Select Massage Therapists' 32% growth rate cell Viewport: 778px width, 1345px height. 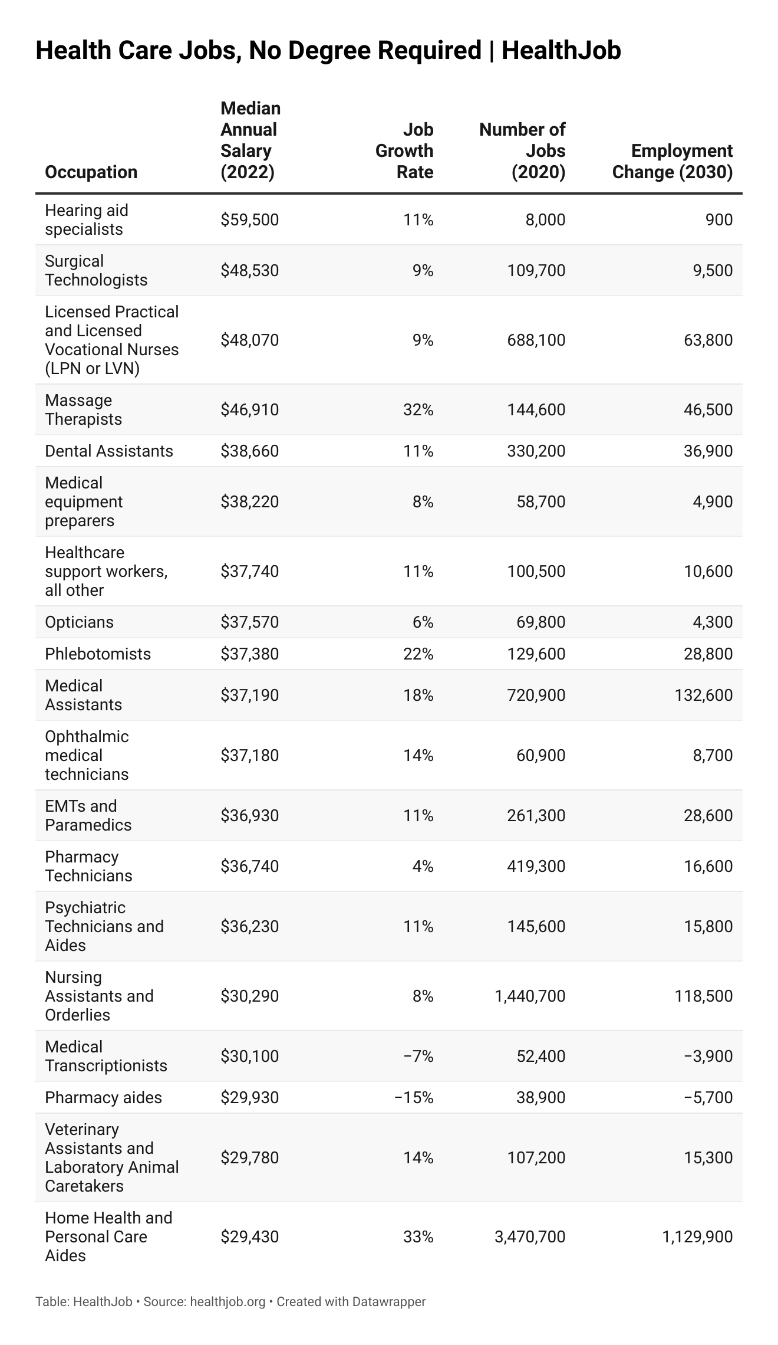click(x=418, y=409)
